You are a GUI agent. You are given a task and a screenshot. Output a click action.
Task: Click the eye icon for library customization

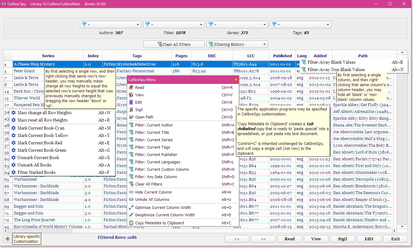7,239
